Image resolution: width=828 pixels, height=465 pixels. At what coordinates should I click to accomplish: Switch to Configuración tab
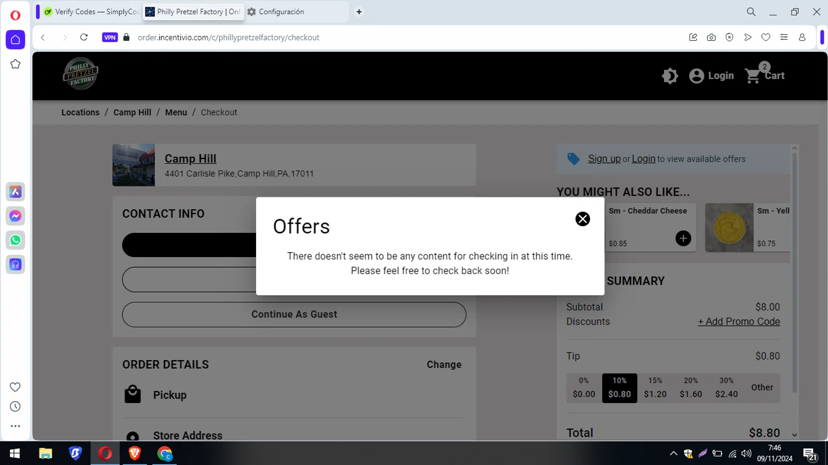coord(295,12)
